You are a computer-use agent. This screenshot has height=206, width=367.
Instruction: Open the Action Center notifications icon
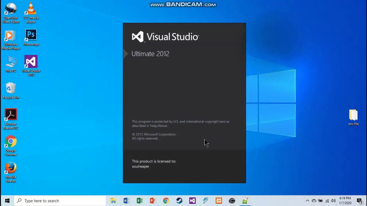click(359, 201)
